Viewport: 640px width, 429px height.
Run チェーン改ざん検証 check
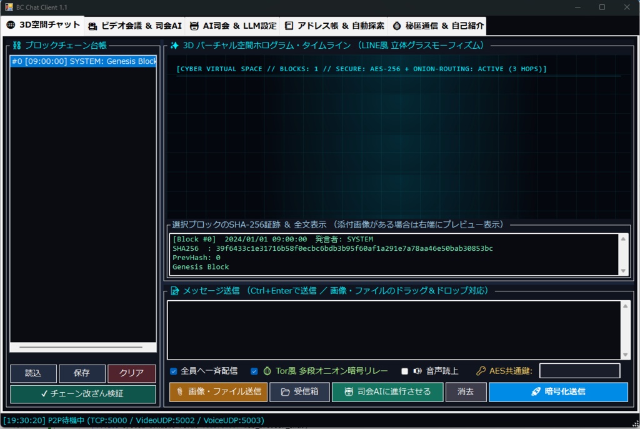point(83,394)
